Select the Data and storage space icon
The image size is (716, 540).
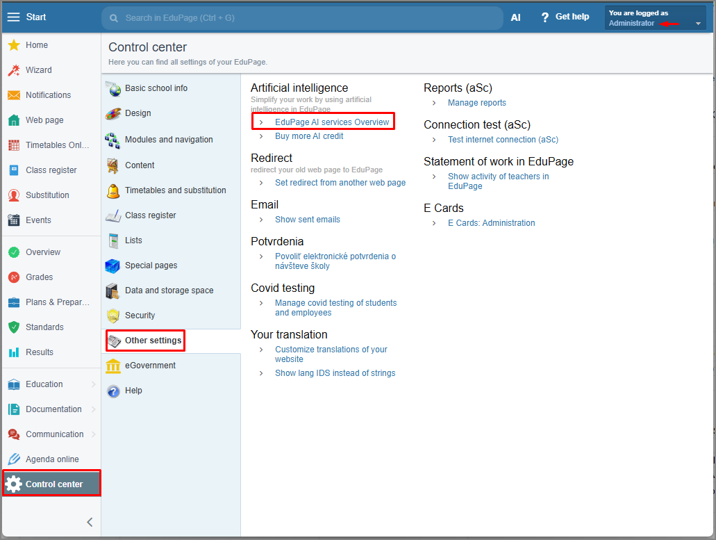point(113,291)
